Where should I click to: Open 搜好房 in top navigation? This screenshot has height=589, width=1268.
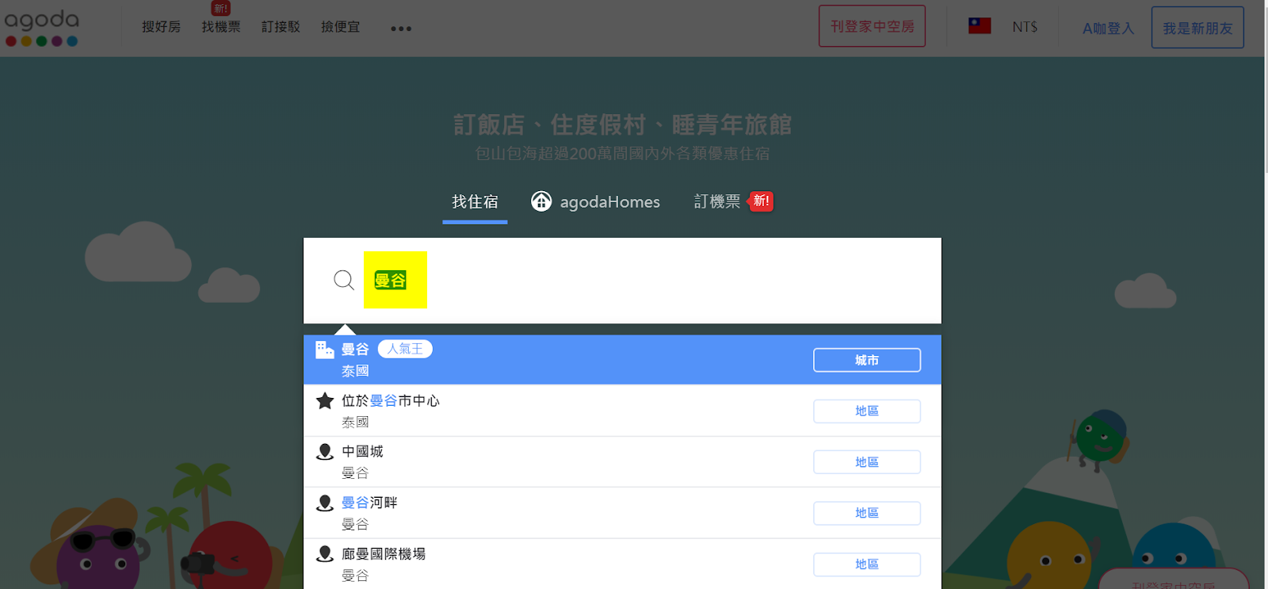tap(162, 27)
